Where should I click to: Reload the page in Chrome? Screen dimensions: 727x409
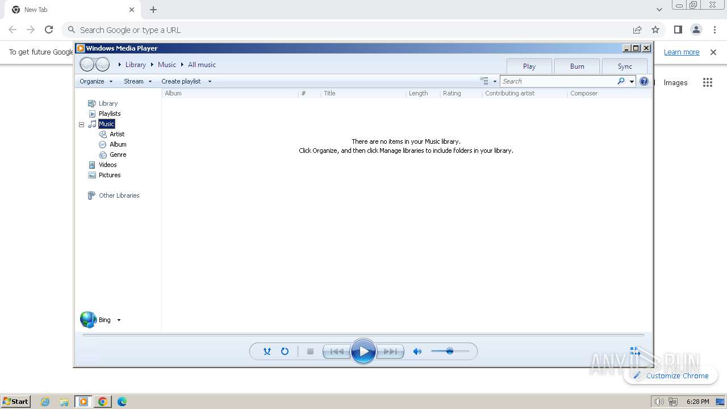pos(49,30)
